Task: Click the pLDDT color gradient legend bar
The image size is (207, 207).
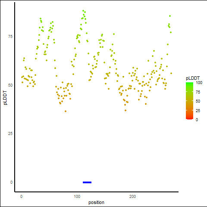Action: (189, 101)
